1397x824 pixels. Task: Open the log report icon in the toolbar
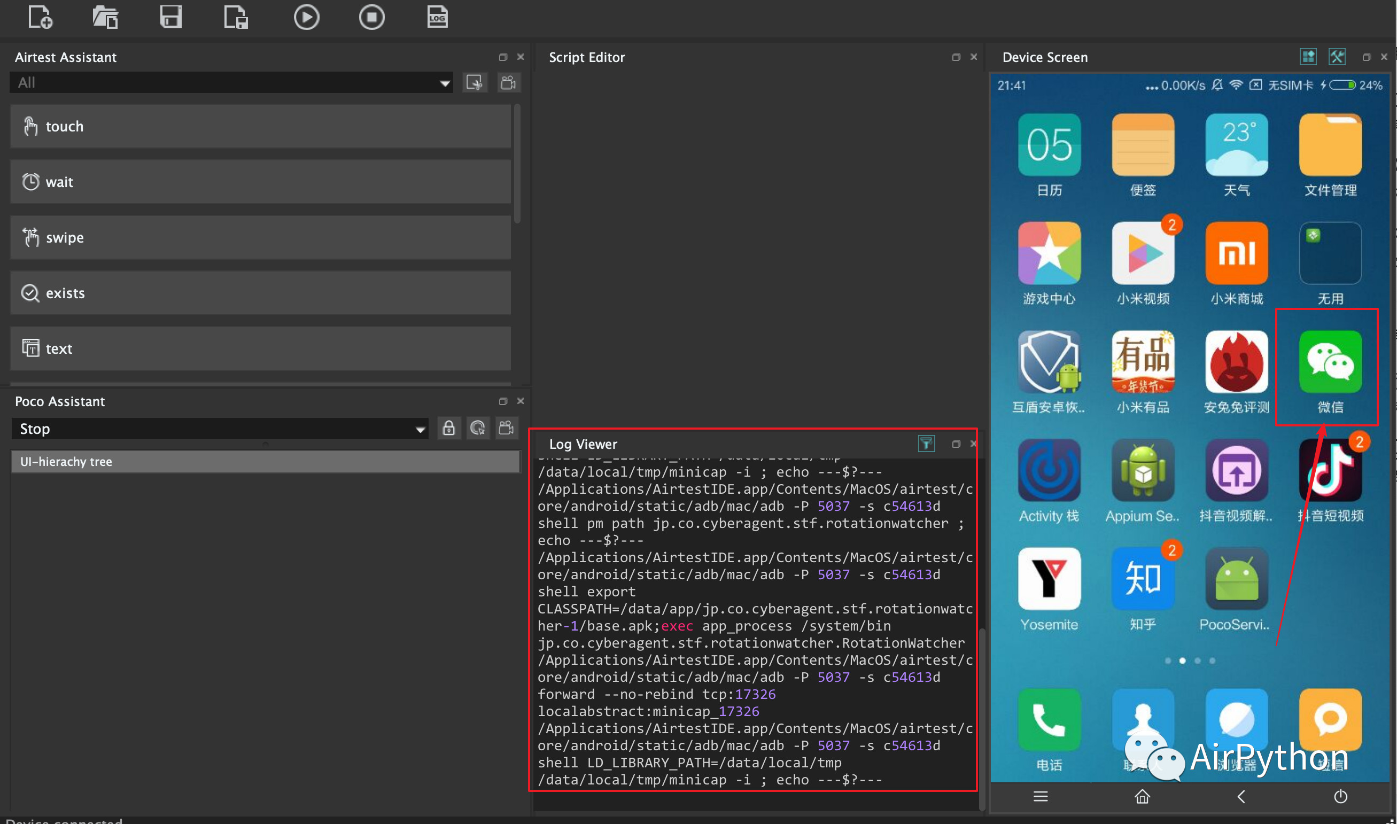click(x=438, y=17)
